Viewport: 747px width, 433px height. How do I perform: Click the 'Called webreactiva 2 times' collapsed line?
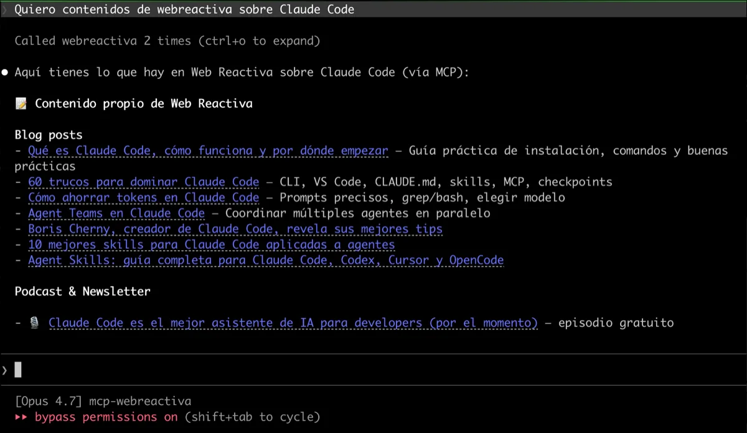(167, 41)
